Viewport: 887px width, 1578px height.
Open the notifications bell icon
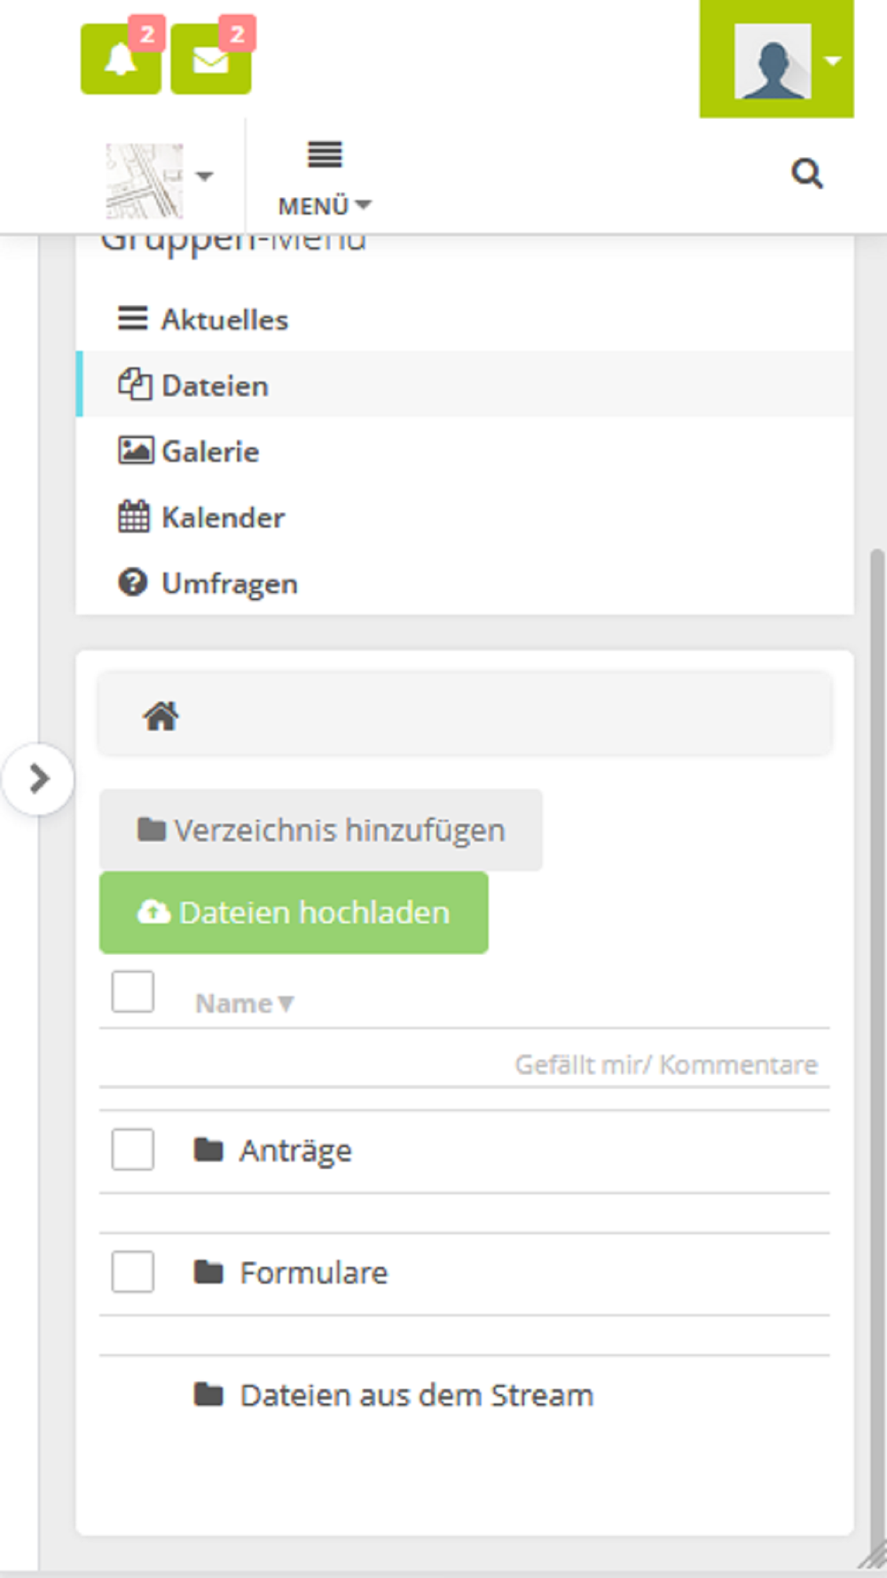point(121,59)
